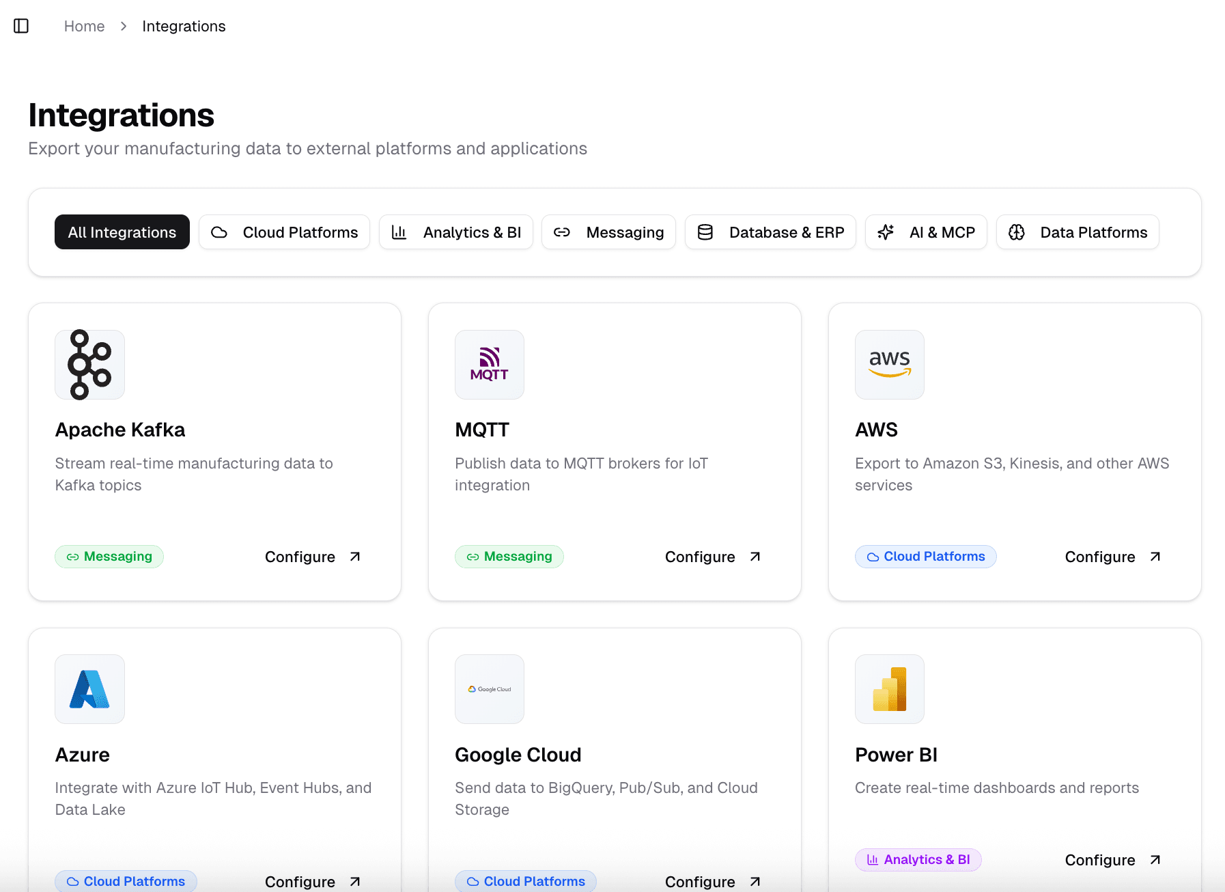Viewport: 1225px width, 892px height.
Task: Click the MQTT logo icon
Action: (x=489, y=365)
